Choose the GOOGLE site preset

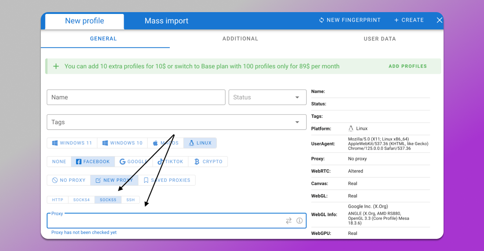pos(133,162)
